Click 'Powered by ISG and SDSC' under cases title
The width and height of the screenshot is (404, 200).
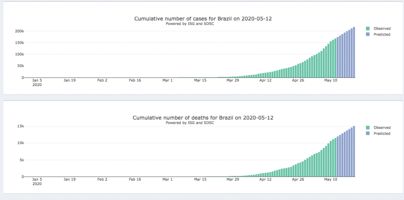click(x=190, y=24)
